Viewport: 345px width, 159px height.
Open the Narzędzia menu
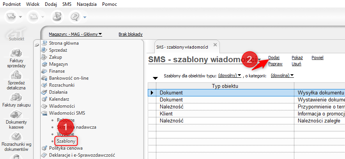point(86,4)
